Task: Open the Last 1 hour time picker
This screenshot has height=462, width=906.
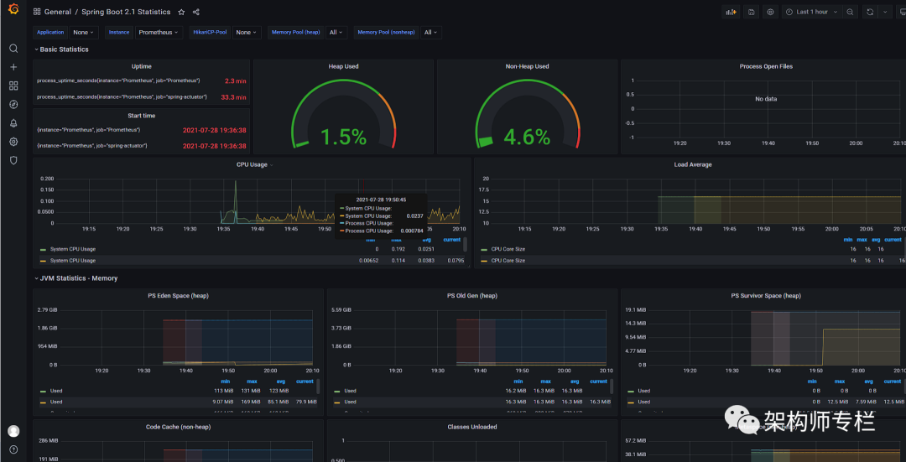Action: pos(812,12)
